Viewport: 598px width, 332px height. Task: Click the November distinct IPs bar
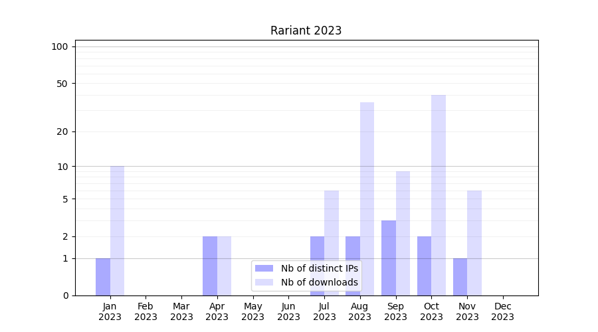pyautogui.click(x=460, y=277)
